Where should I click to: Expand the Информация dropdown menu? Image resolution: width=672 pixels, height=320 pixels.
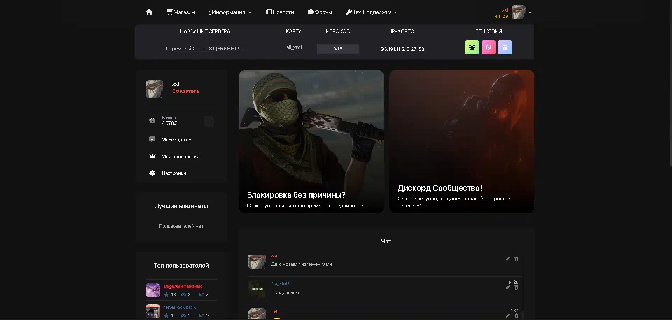(x=230, y=12)
